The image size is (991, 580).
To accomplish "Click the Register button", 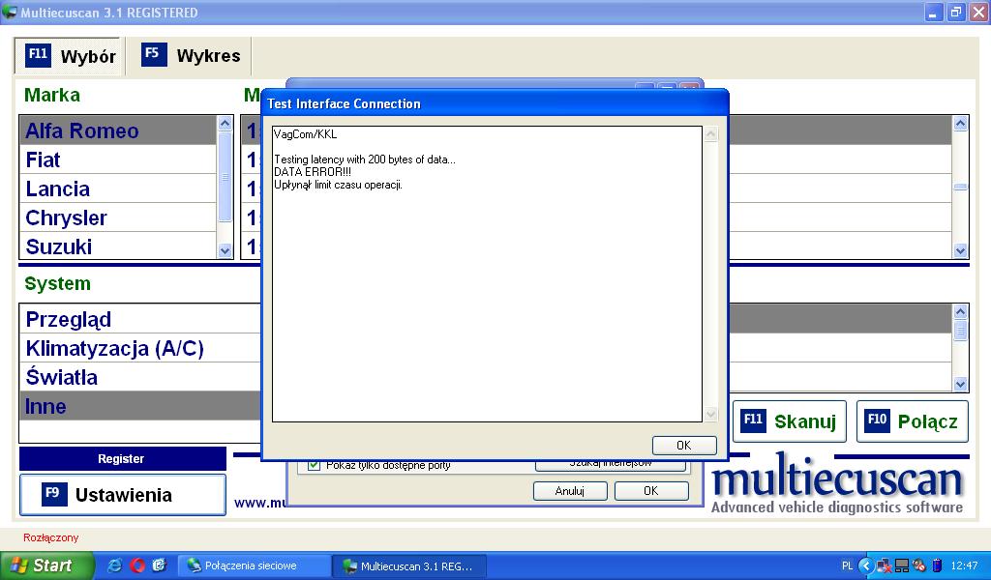I will [x=123, y=459].
